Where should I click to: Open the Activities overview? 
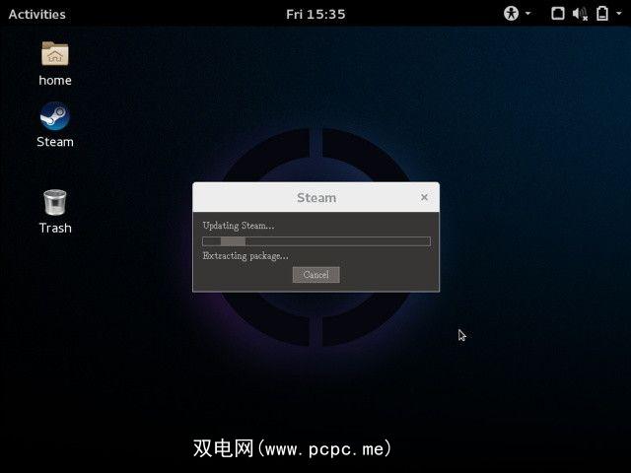(x=37, y=15)
